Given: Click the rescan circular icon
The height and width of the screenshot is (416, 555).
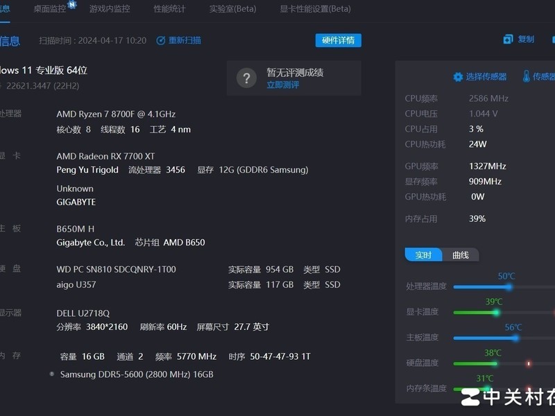Looking at the screenshot, I should (x=161, y=41).
